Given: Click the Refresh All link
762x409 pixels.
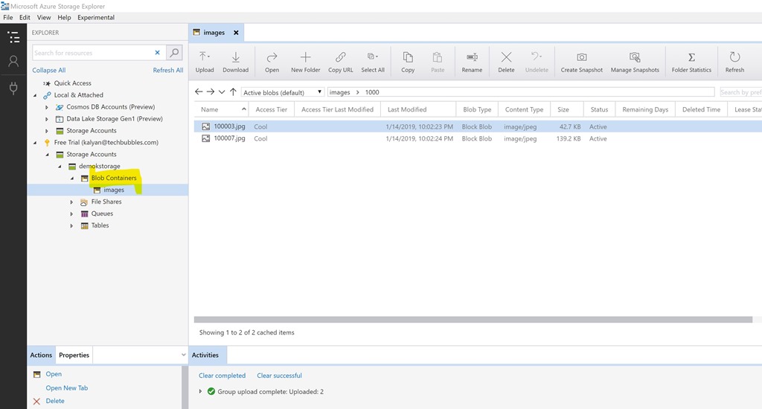Looking at the screenshot, I should pos(168,71).
